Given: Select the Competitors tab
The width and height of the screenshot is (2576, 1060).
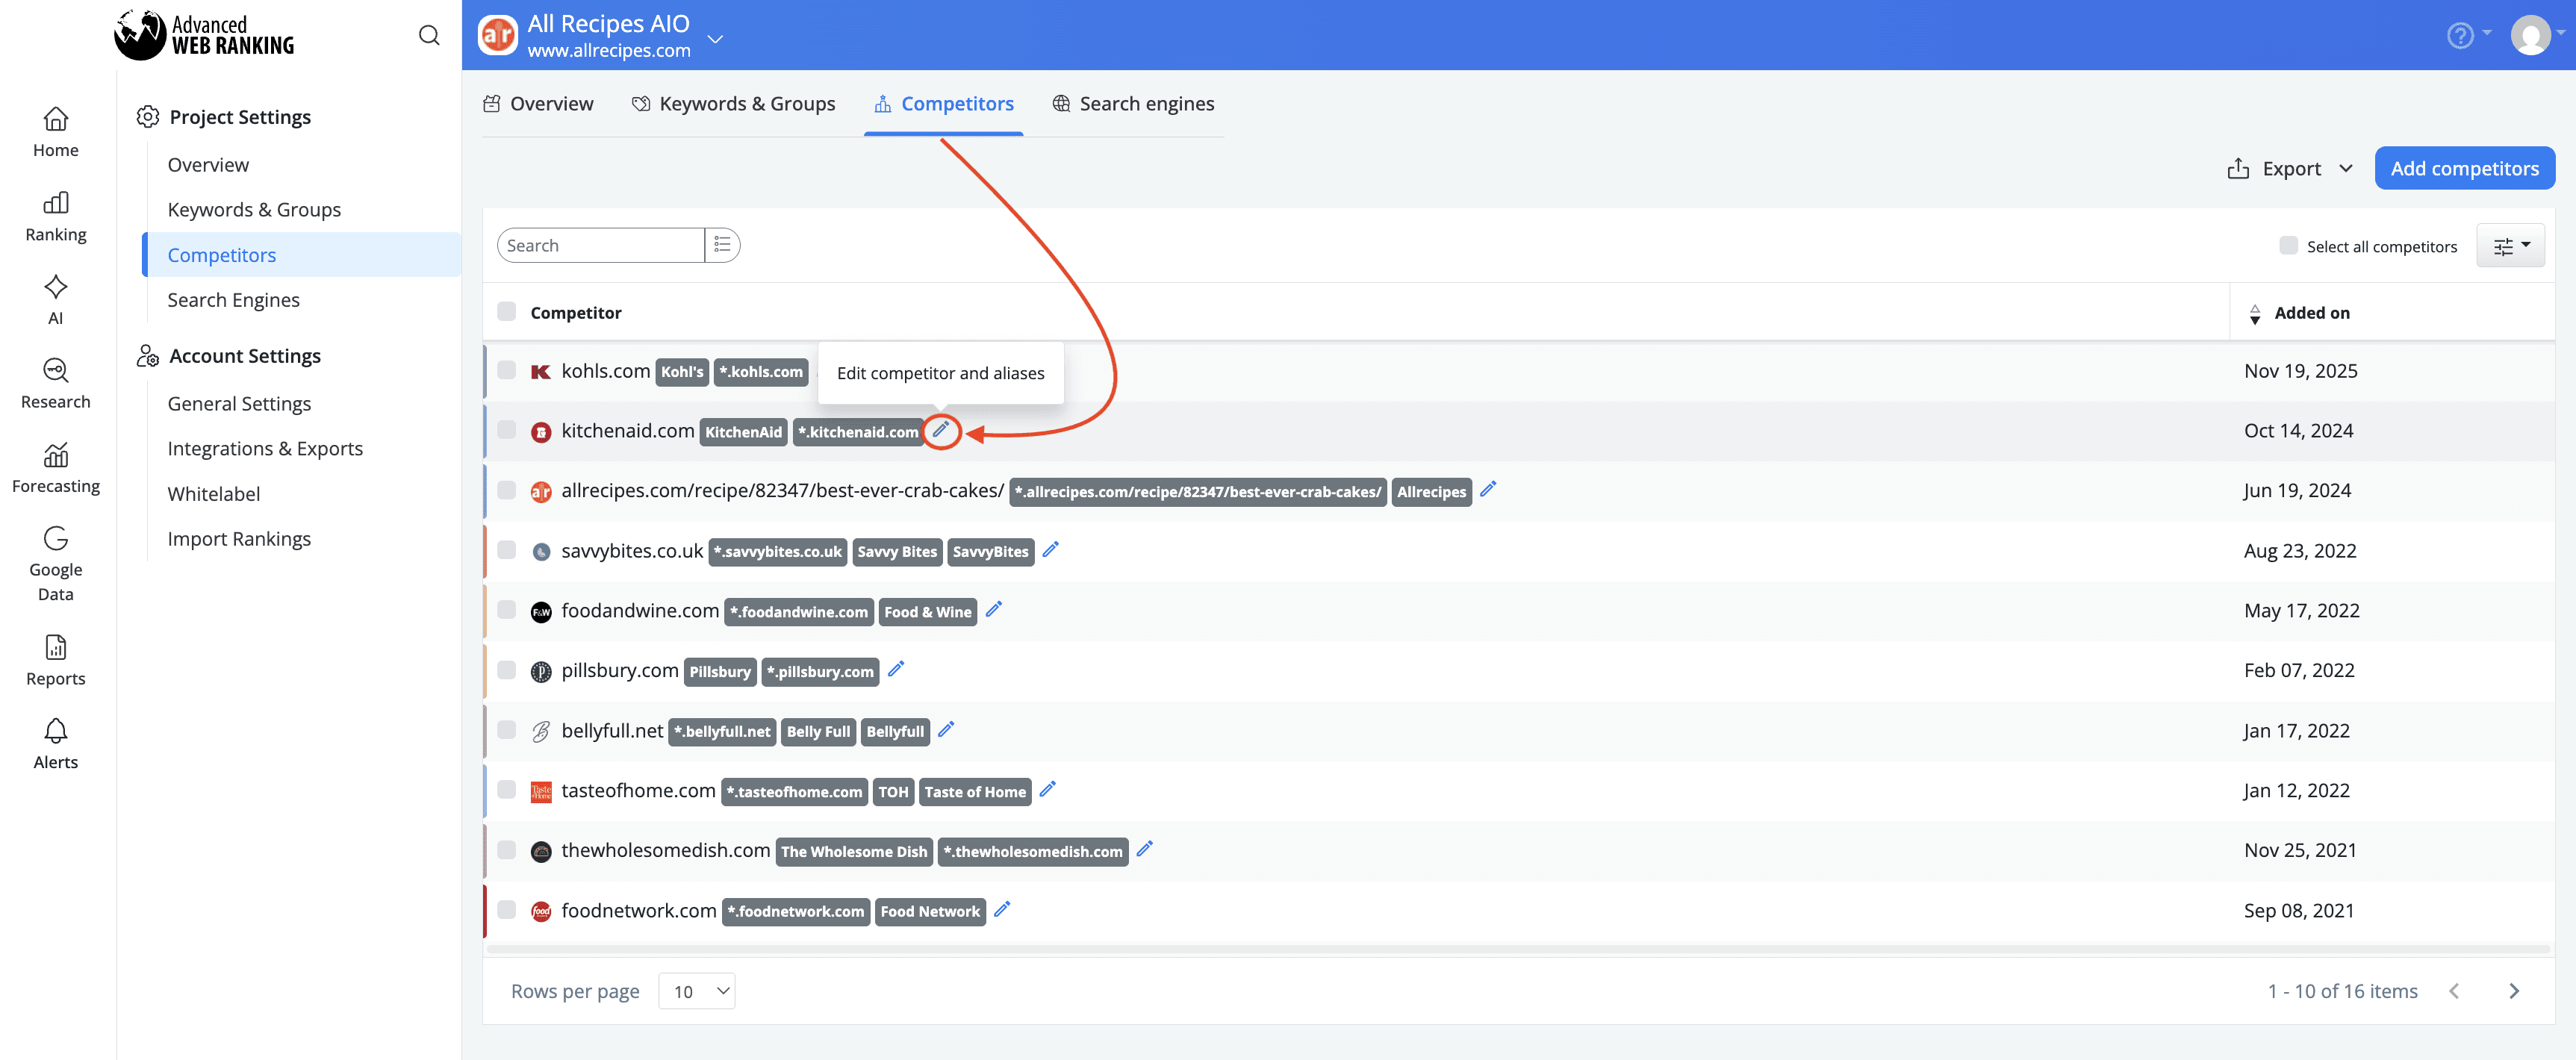Looking at the screenshot, I should pyautogui.click(x=944, y=104).
